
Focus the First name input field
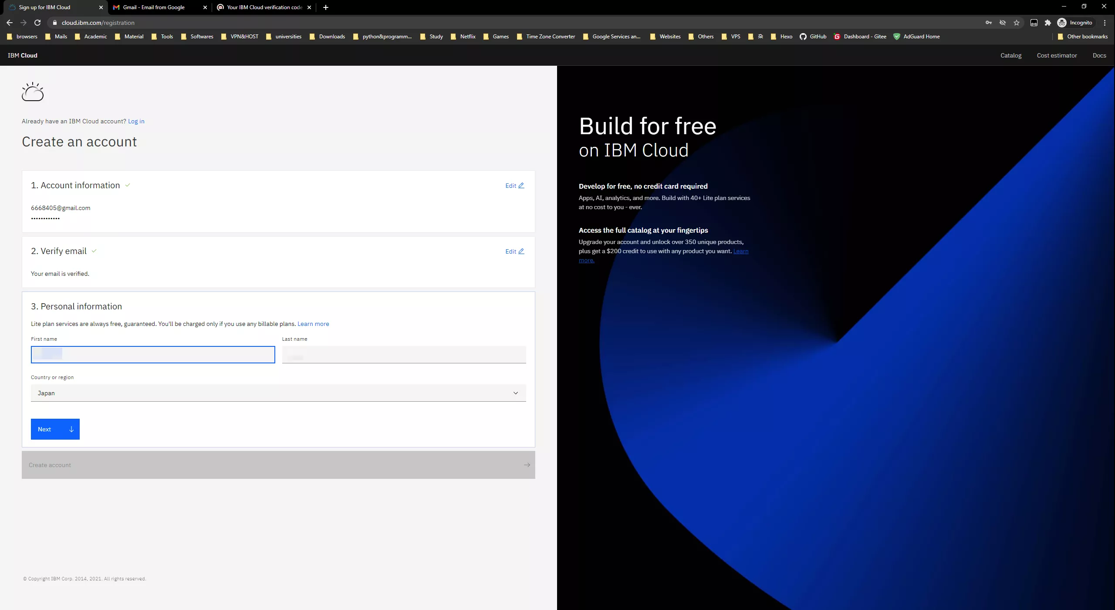[153, 355]
